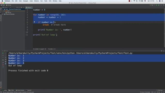The image size is (165, 93).
Task: Open the Window menu
Action: pyautogui.click(x=55, y=1)
